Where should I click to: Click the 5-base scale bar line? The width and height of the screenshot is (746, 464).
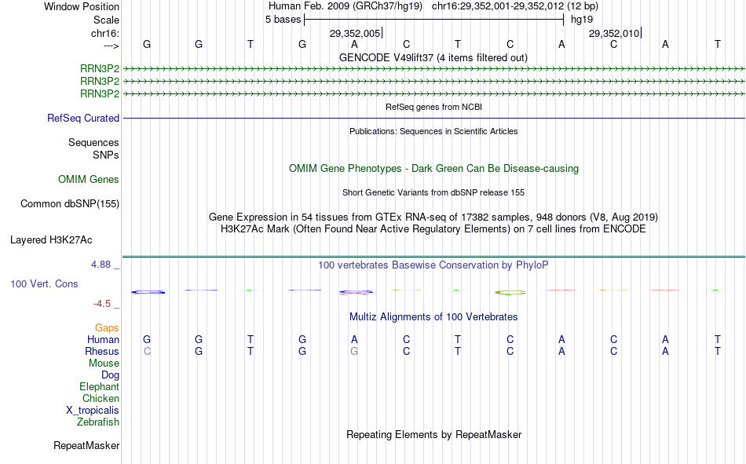click(x=434, y=20)
